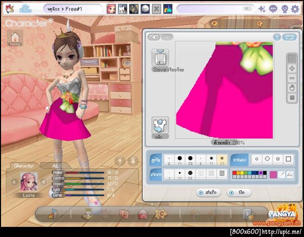Select the paint bucket fill tool
This screenshot has width=304, height=237.
pos(290,174)
